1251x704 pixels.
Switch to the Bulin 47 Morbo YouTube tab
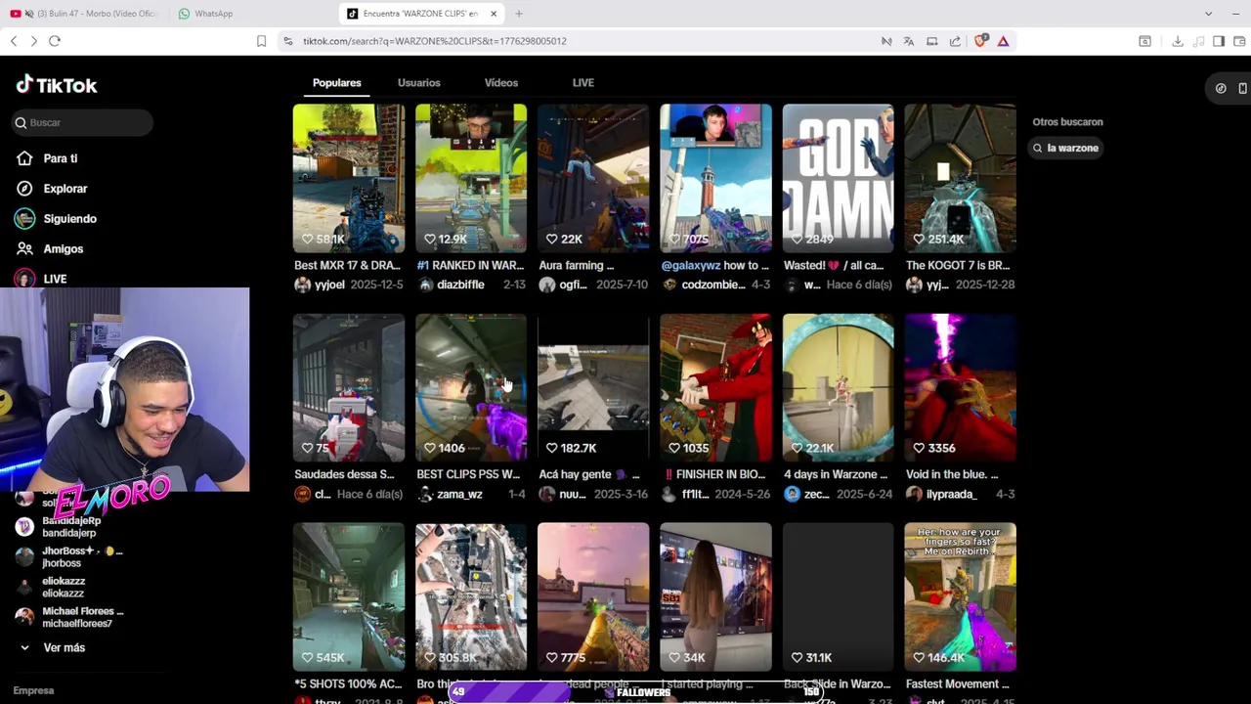point(85,14)
